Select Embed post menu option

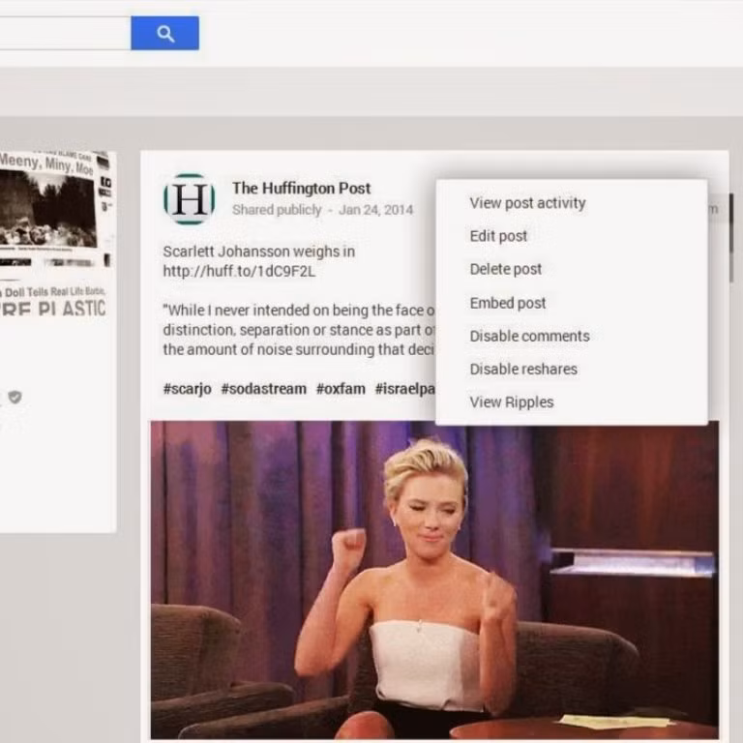[x=507, y=303]
